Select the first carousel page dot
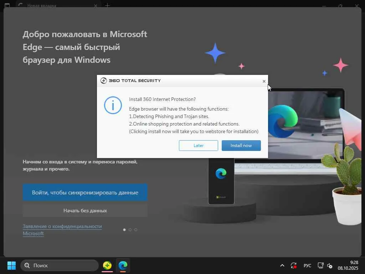Viewport: 365px width, 274px height. [x=124, y=230]
